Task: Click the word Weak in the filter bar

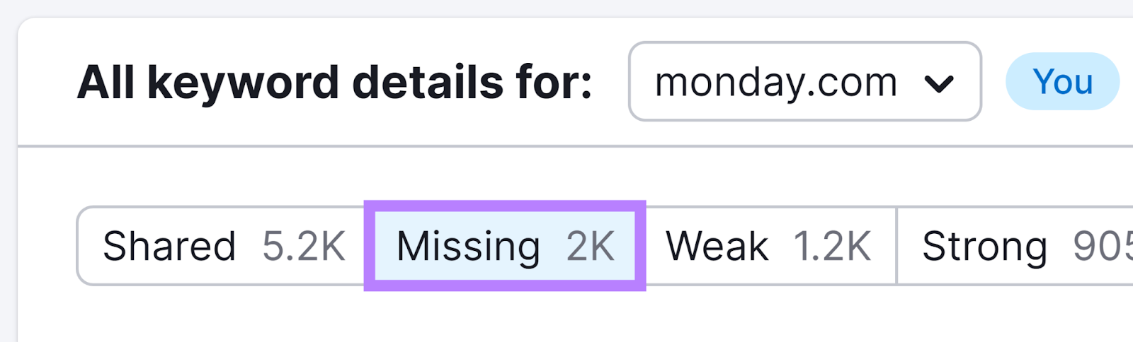Action: [x=717, y=246]
